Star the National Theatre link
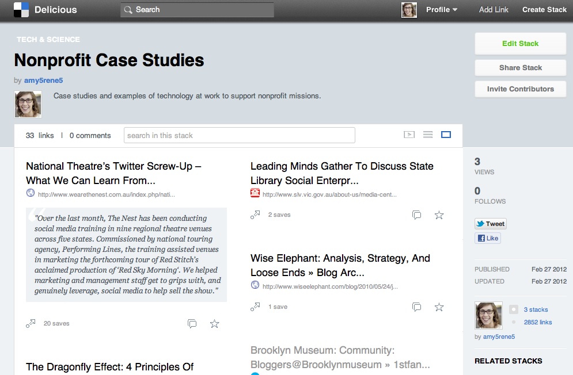Image resolution: width=573 pixels, height=375 pixels. point(214,323)
